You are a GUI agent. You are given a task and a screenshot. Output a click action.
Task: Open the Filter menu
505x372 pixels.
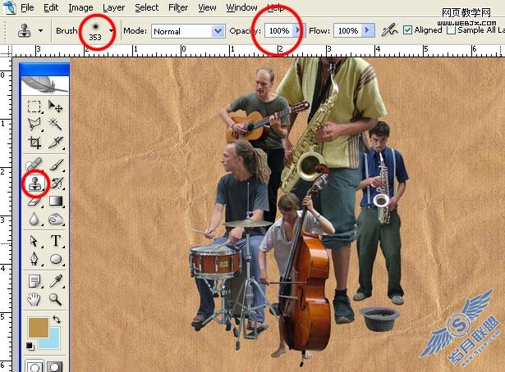coord(178,7)
